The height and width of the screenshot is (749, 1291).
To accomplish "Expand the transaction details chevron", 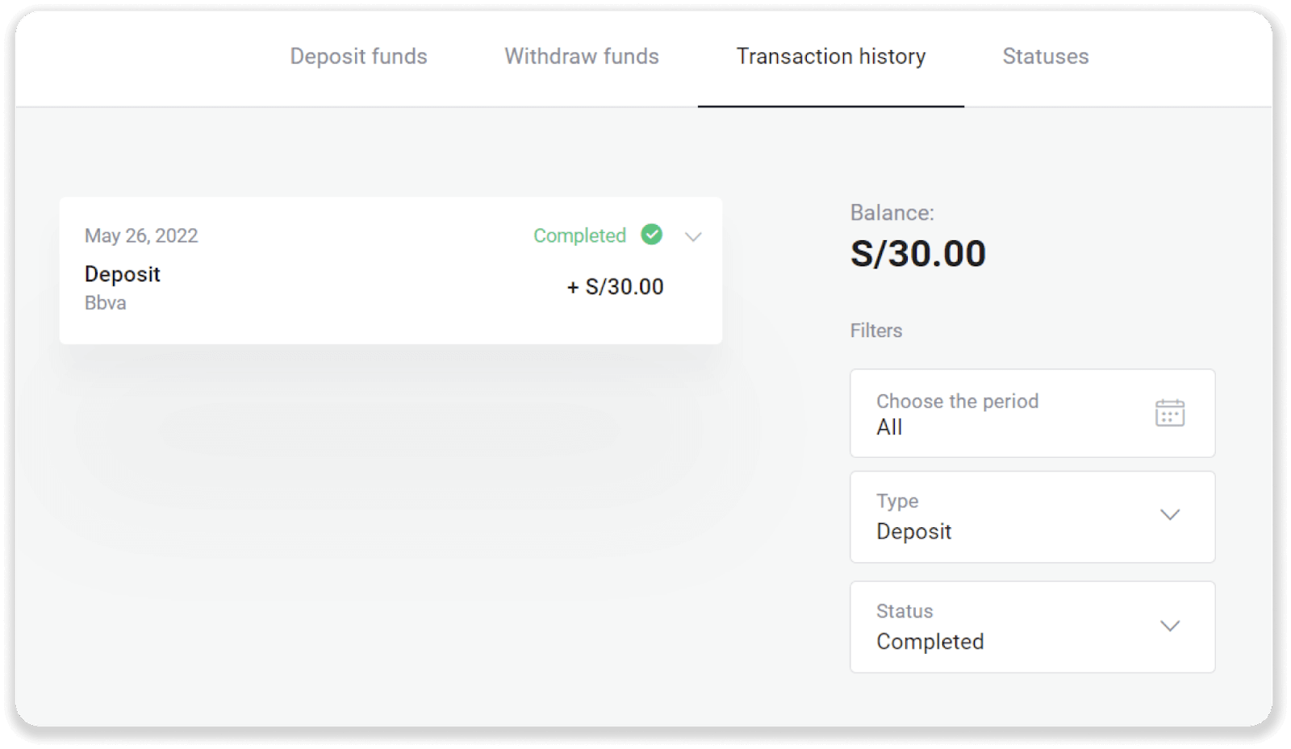I will 693,236.
